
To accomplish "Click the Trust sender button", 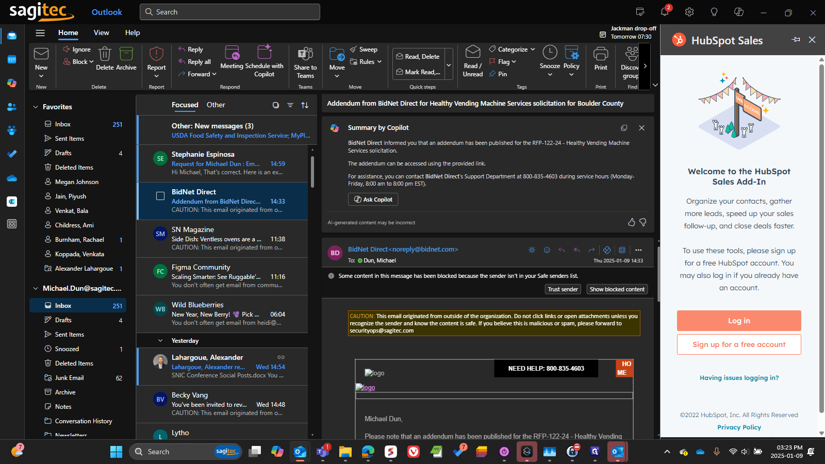I will point(563,290).
